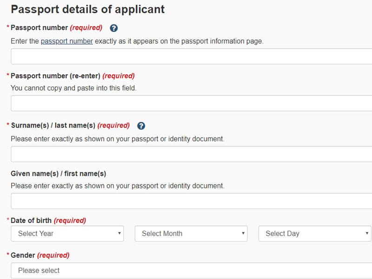372x279 pixels.
Task: Open the Select Day dropdown
Action: tap(315, 233)
